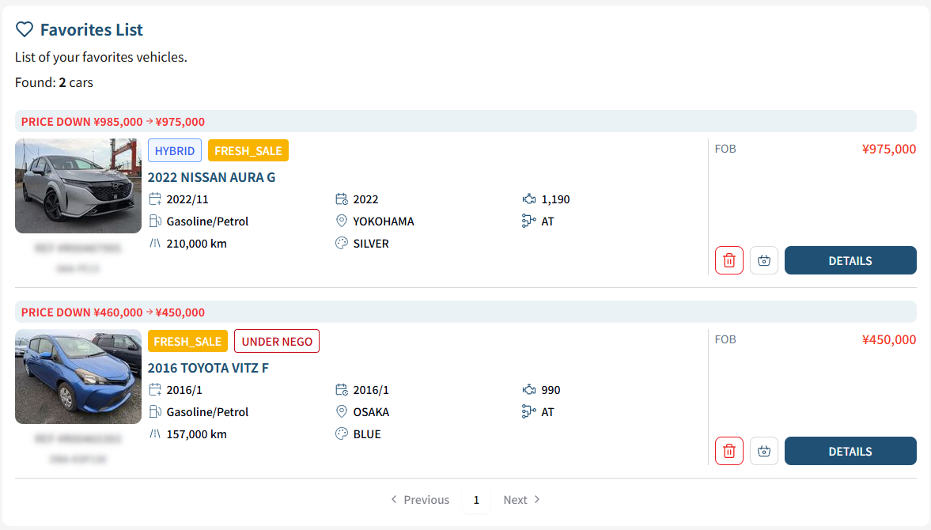931x530 pixels.
Task: Open details for 2016 Toyota Vitz F
Action: click(x=850, y=450)
